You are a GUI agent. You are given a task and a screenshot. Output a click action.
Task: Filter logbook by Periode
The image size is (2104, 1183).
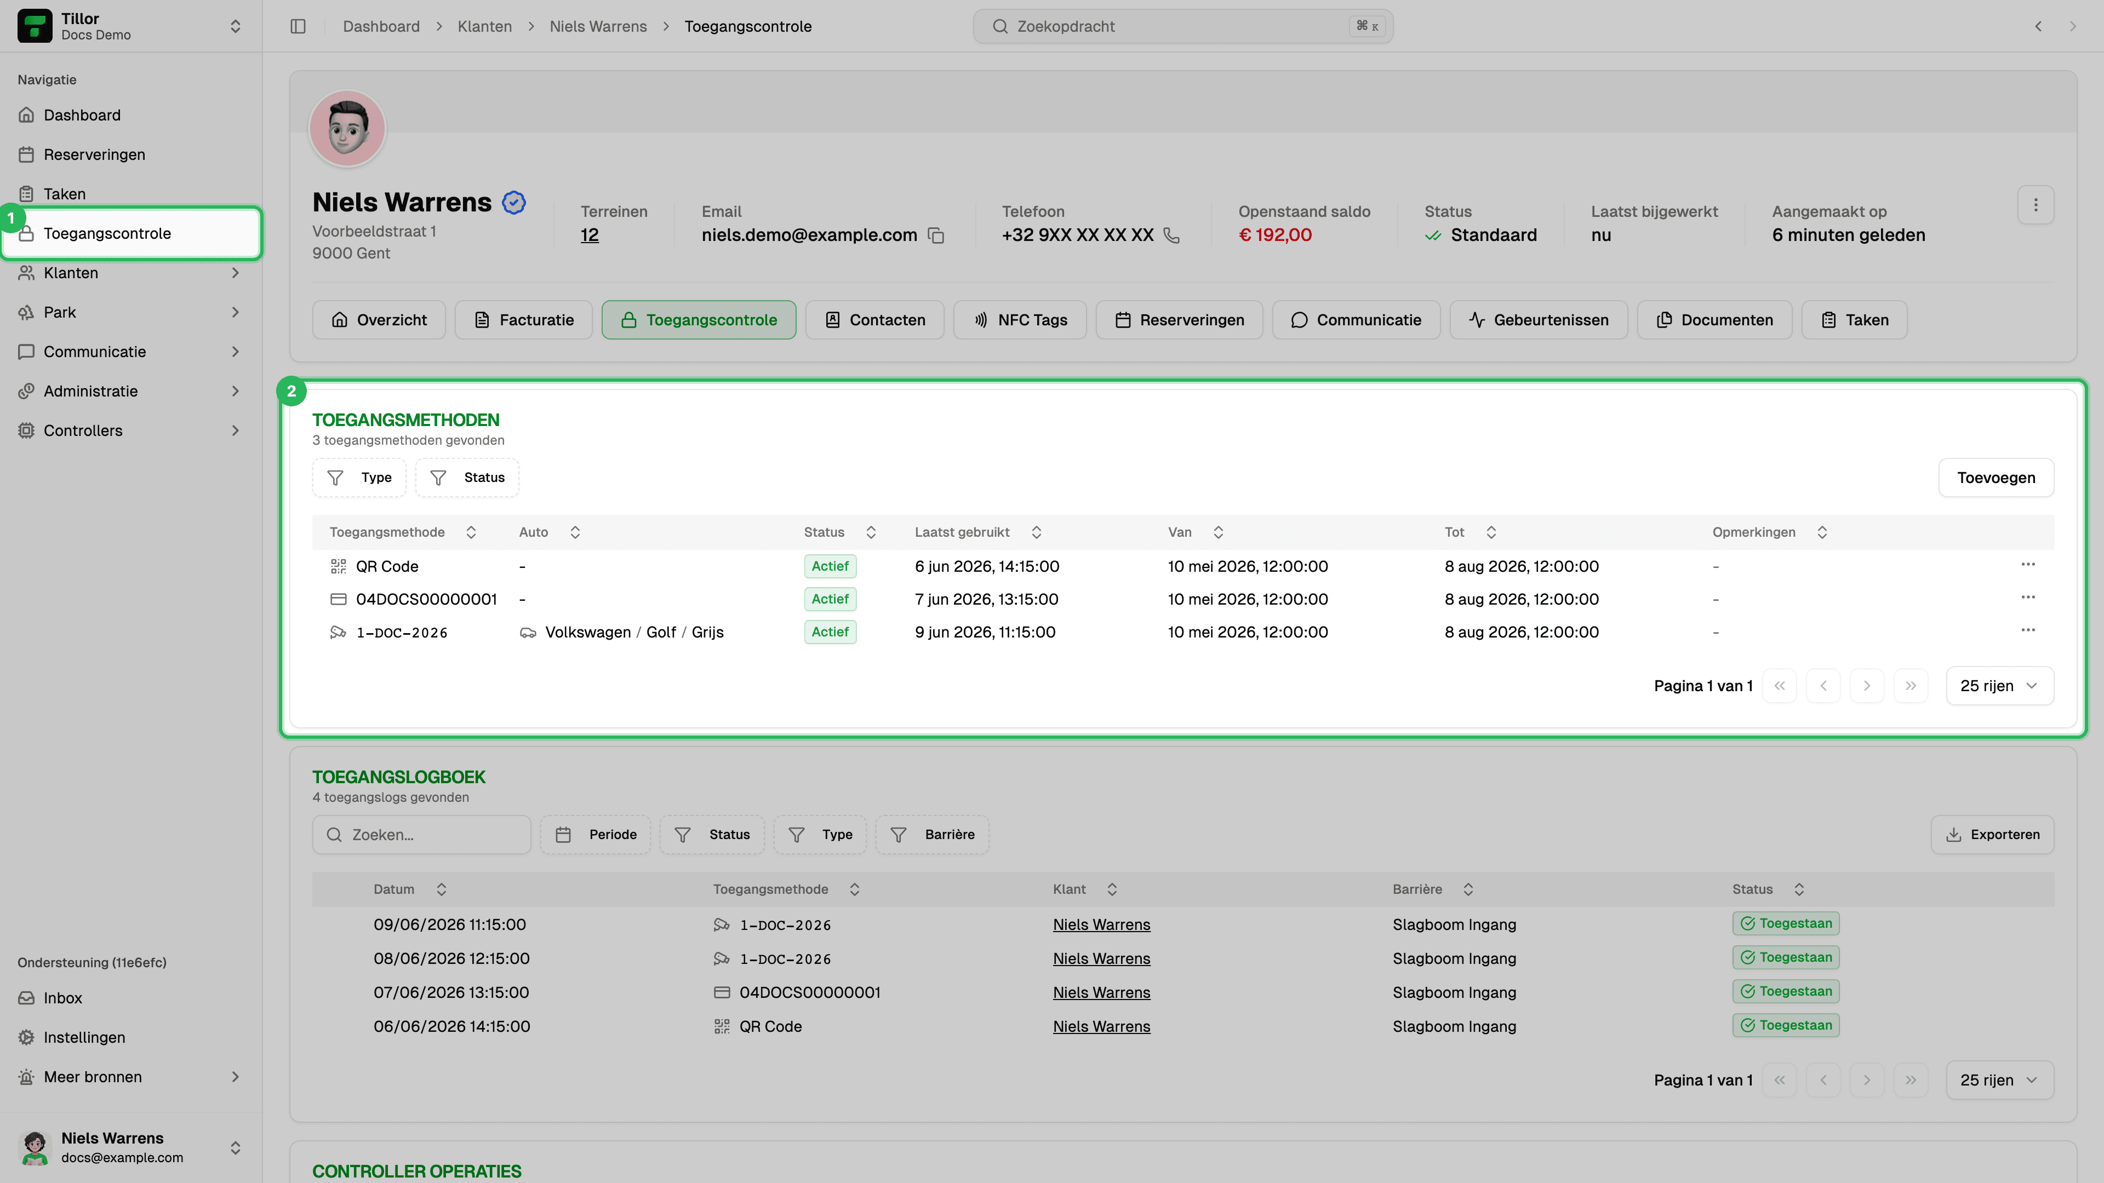pos(596,834)
